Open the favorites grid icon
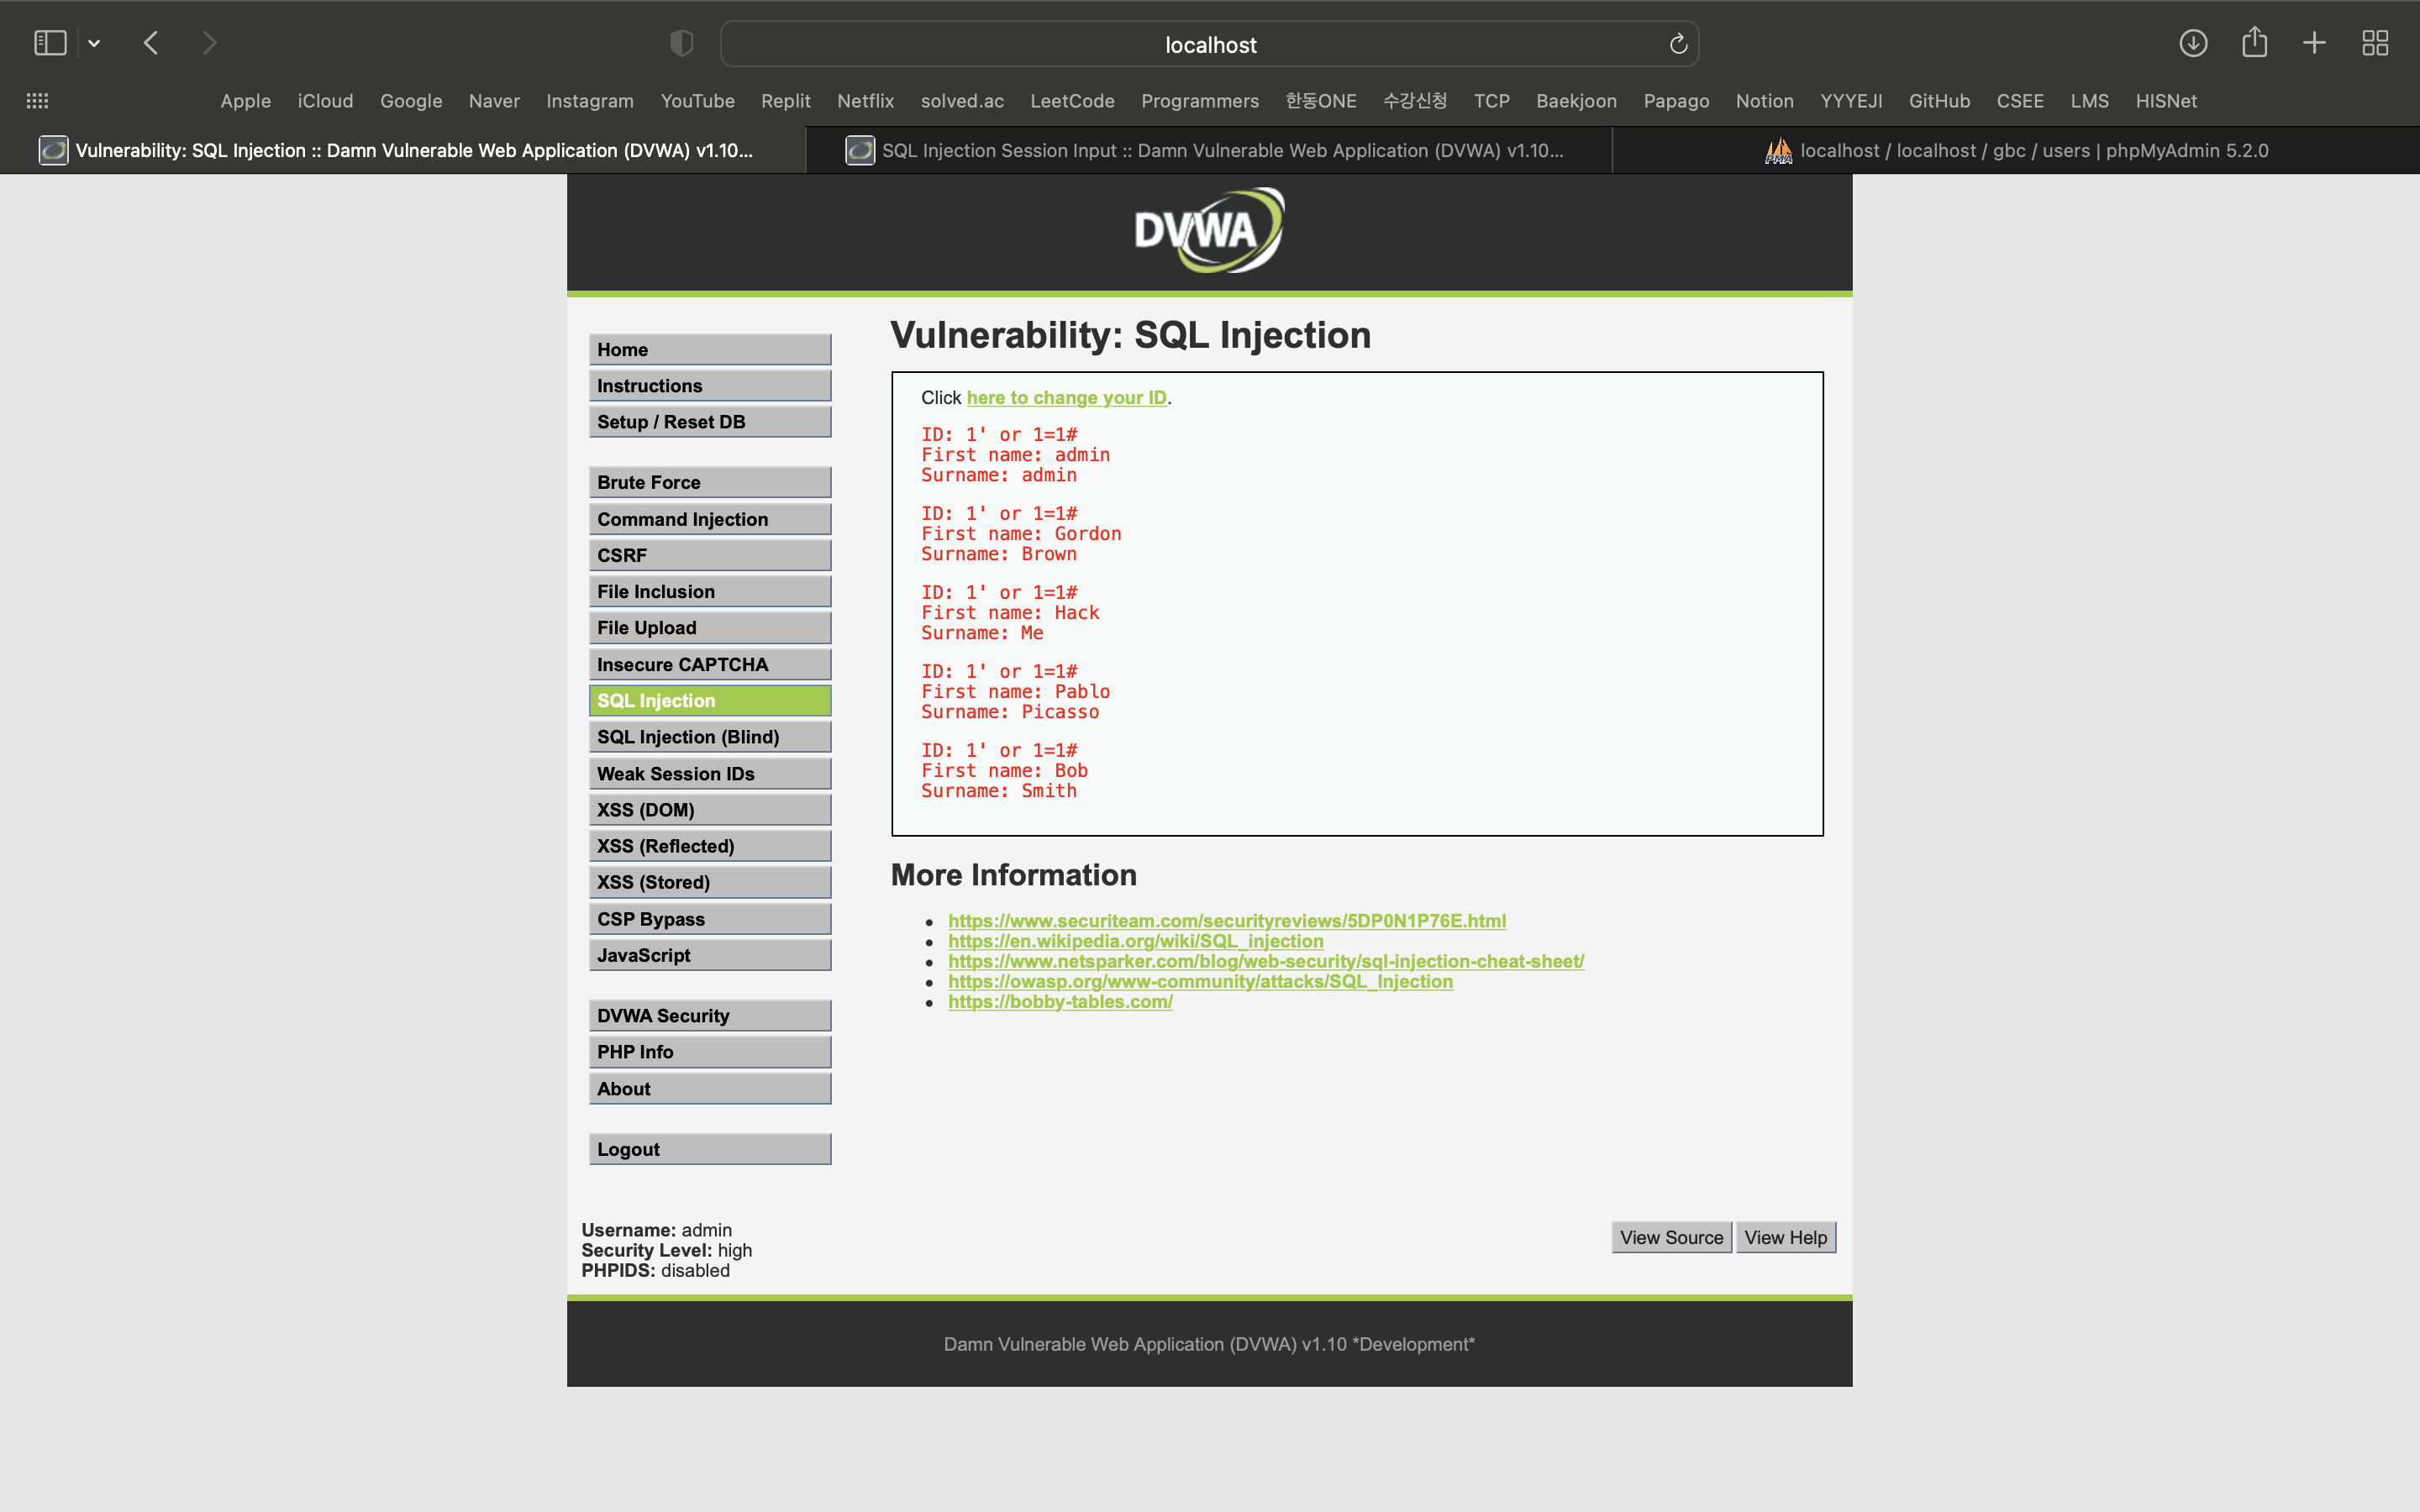Viewport: 2420px width, 1512px height. coord(37,101)
